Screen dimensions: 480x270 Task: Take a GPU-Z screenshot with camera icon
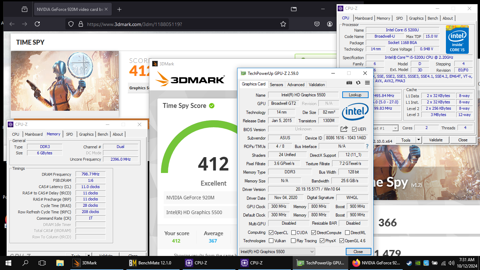[349, 83]
